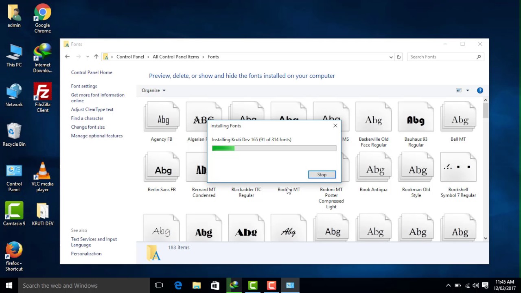Select the Blackadder ITC Regular font

(246, 192)
